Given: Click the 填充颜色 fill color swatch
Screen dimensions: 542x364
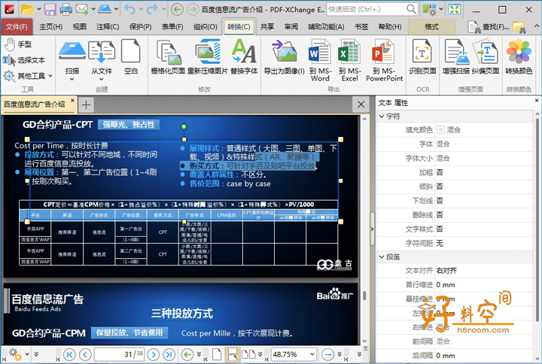Looking at the screenshot, I should point(440,130).
